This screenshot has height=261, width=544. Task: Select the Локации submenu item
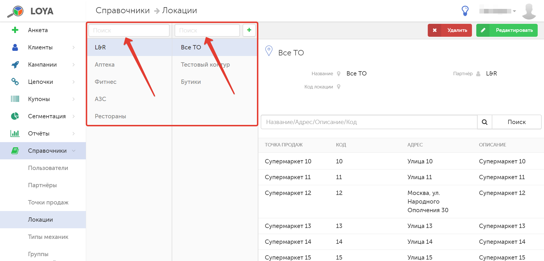click(43, 220)
